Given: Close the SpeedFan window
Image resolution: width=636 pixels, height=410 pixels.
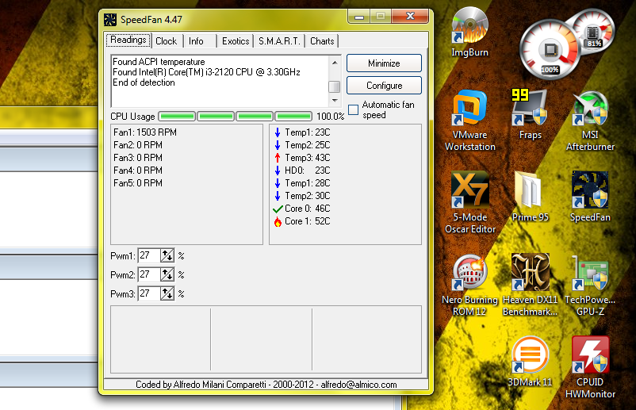Looking at the screenshot, I should pos(411,16).
